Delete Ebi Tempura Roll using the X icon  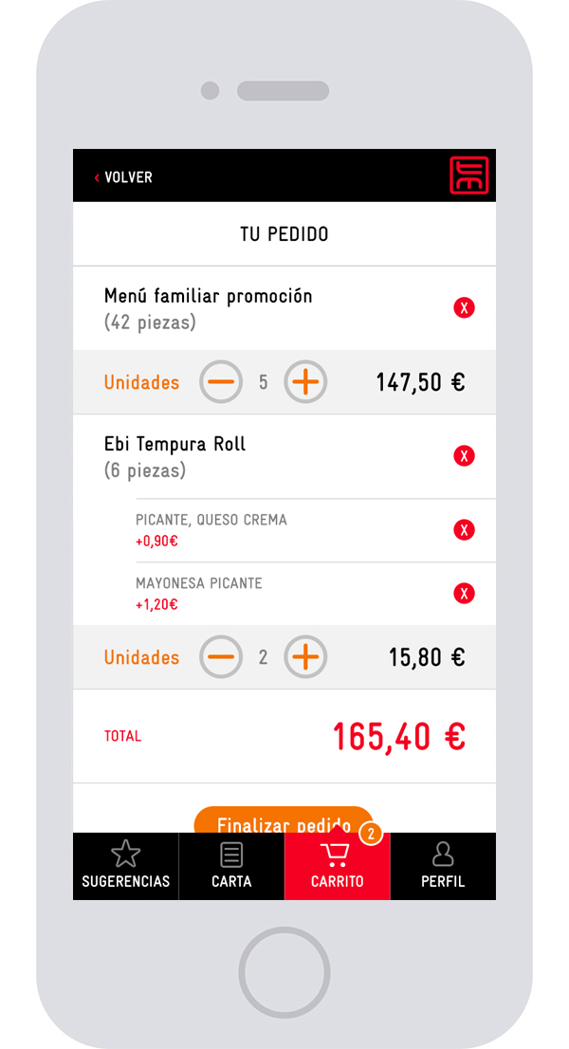464,455
